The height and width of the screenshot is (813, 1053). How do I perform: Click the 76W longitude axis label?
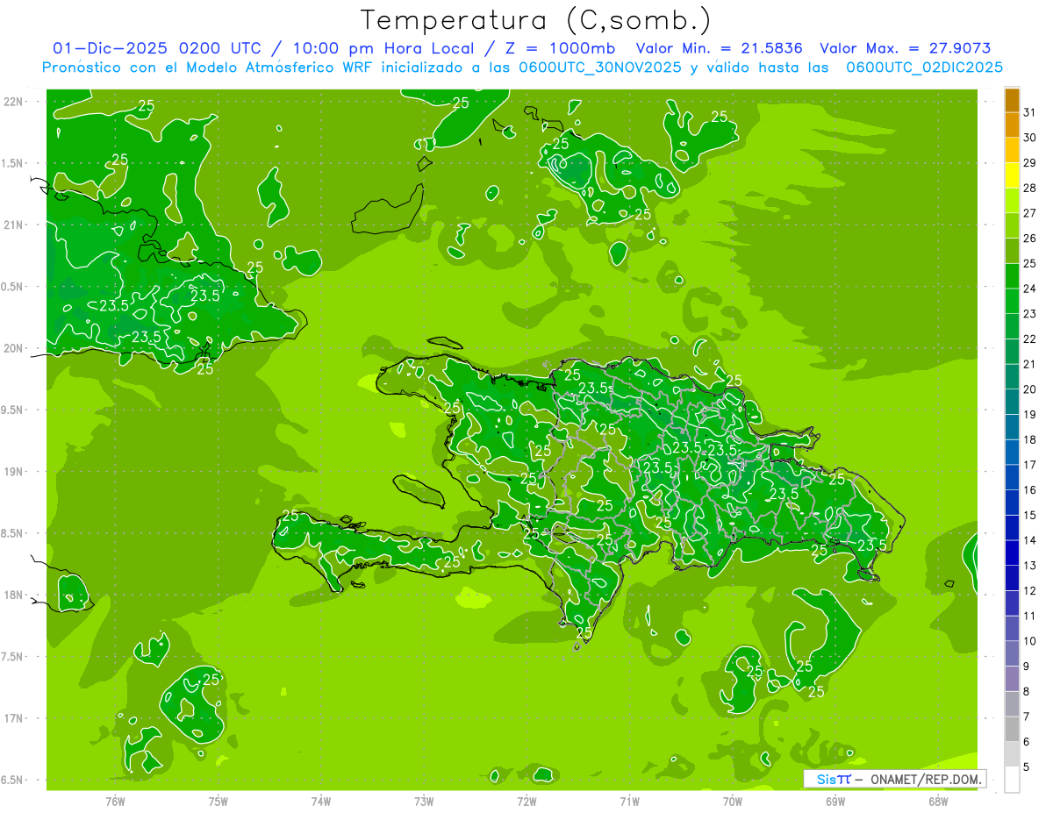(115, 802)
